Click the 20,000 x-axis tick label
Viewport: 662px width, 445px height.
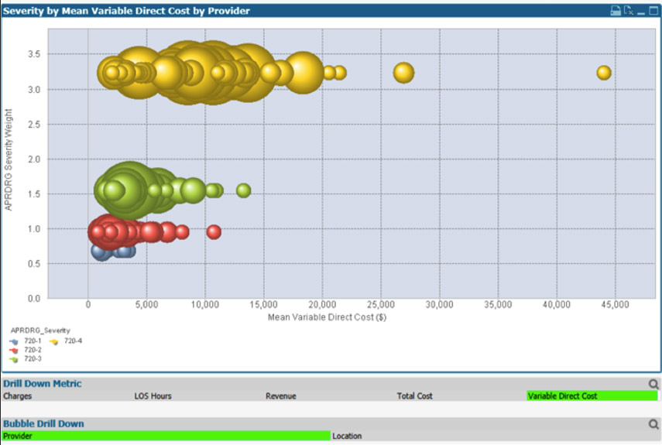click(x=322, y=305)
